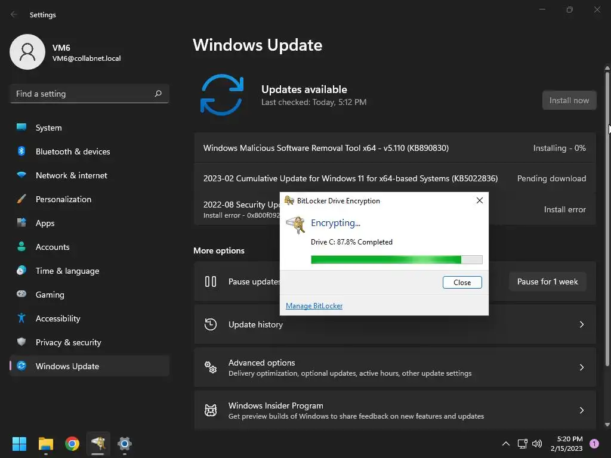Select System in the sidebar

pyautogui.click(x=90, y=128)
